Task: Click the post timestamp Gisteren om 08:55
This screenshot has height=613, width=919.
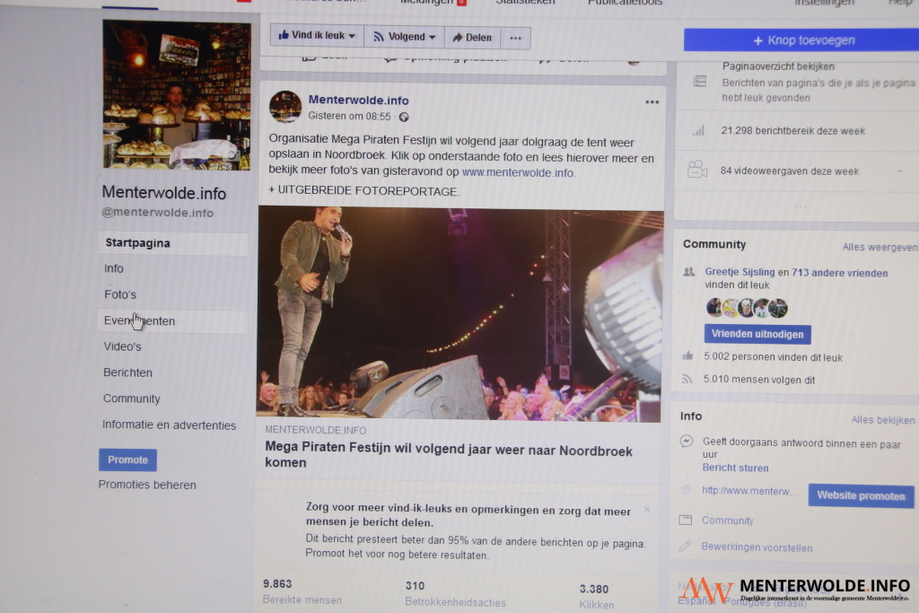Action: (x=349, y=116)
